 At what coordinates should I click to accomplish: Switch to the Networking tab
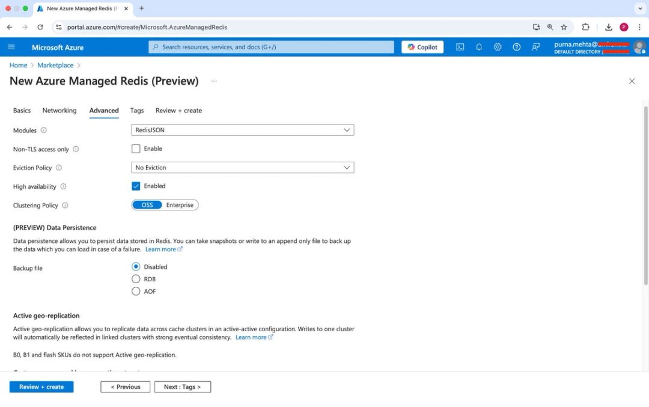pos(59,111)
